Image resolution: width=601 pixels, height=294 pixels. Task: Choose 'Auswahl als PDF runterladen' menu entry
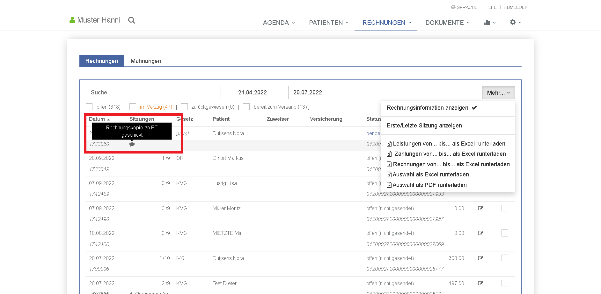tap(427, 185)
